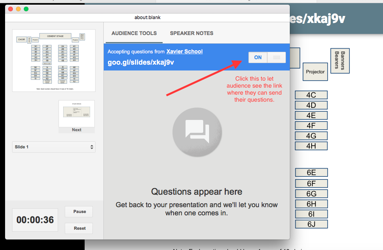Click the ON side of the questions toggle
The width and height of the screenshot is (383, 250).
(x=258, y=57)
